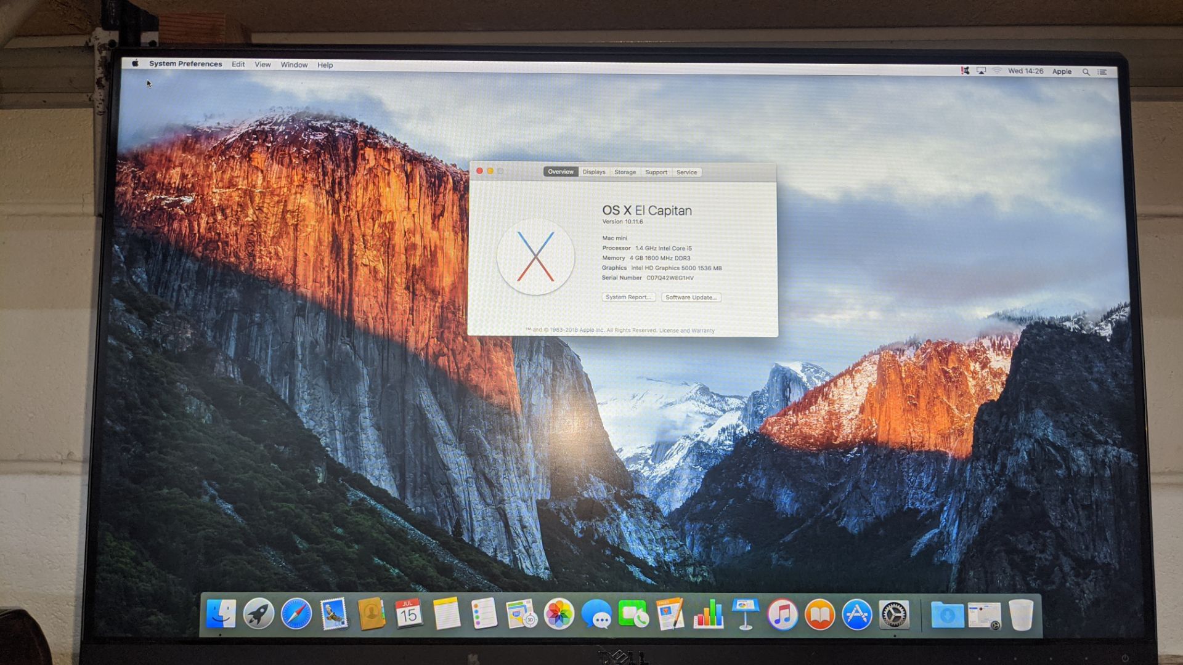Open iBooks orange book icon
This screenshot has height=665, width=1183.
[820, 614]
